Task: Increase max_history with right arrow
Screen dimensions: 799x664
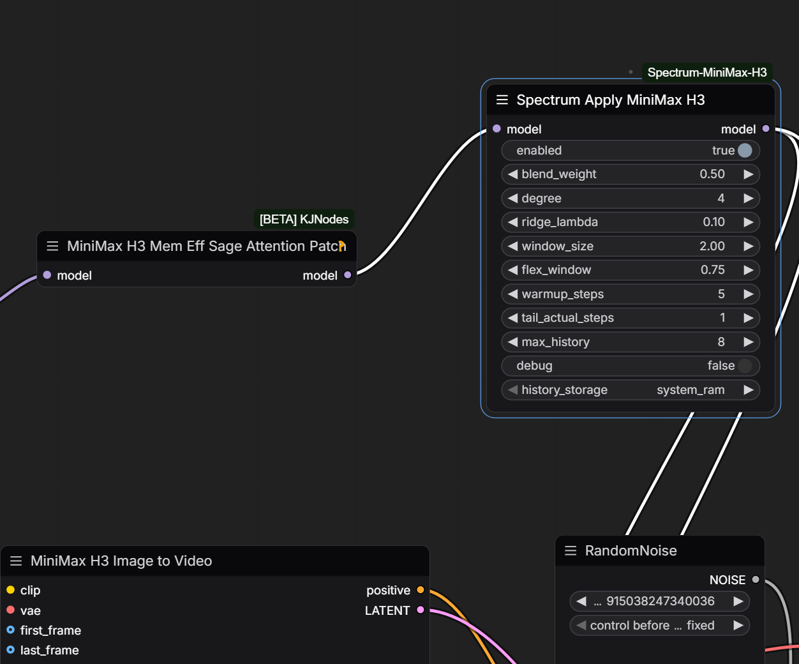Action: [x=749, y=342]
